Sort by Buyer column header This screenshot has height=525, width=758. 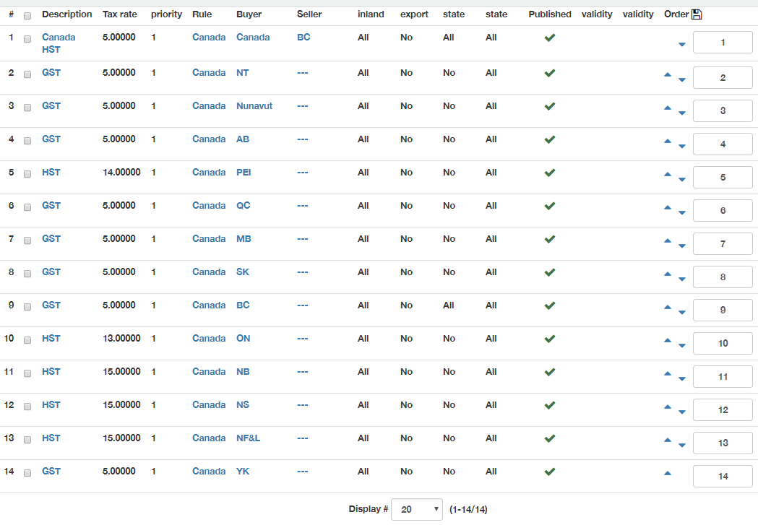(x=249, y=14)
